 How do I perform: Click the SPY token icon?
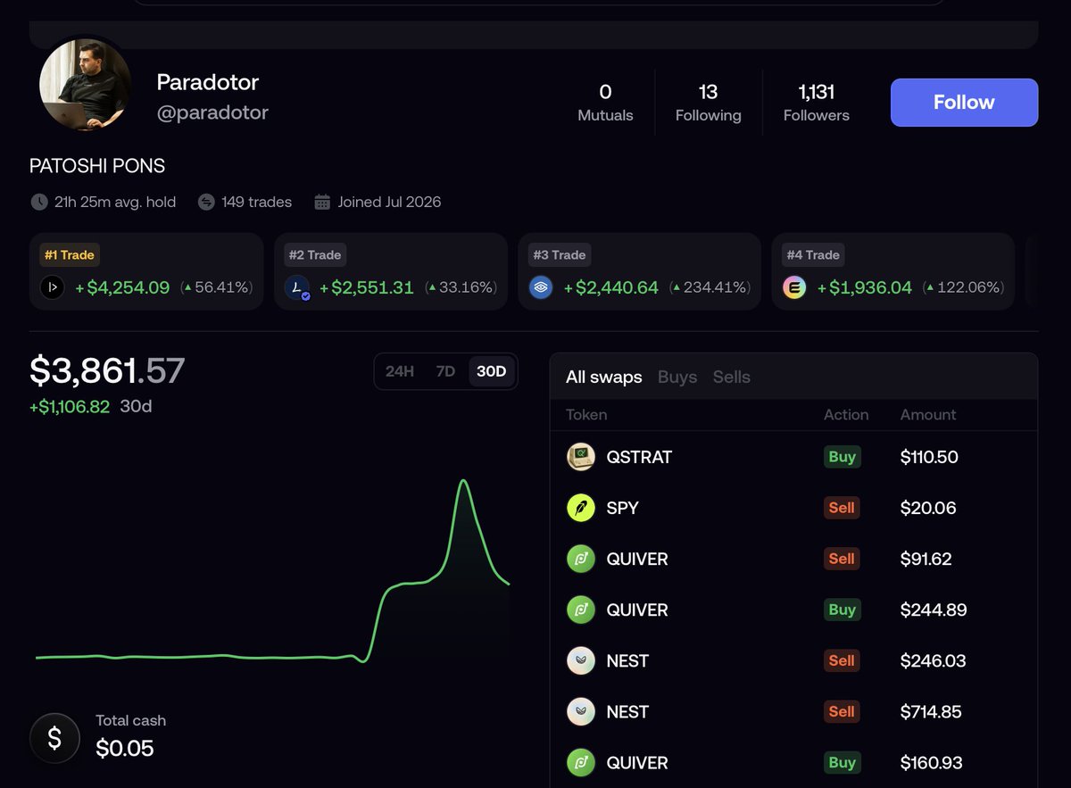pyautogui.click(x=581, y=508)
